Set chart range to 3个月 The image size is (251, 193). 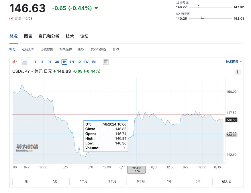point(112,181)
